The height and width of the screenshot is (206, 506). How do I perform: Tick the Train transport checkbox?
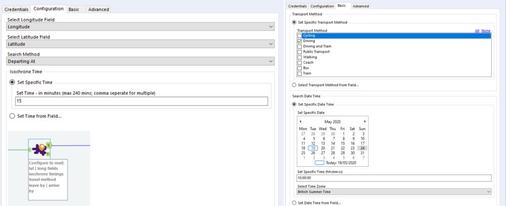coord(300,74)
